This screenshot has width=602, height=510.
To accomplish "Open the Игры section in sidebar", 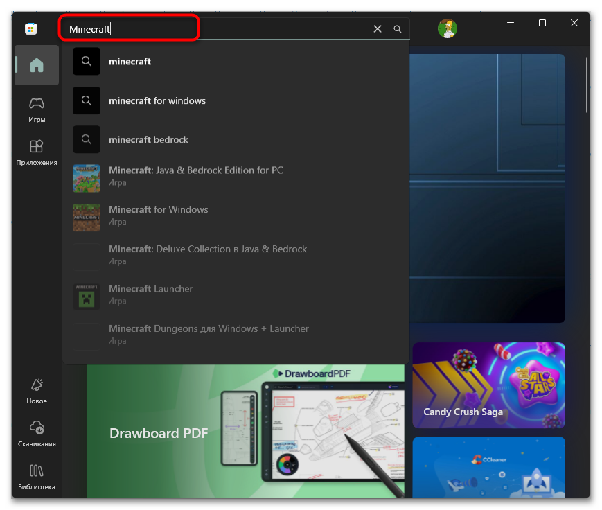I will [37, 109].
